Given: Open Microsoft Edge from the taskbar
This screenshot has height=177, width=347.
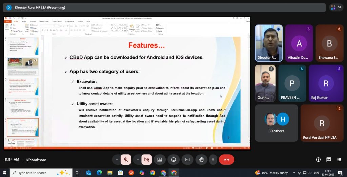Looking at the screenshot, I should [x=99, y=173].
